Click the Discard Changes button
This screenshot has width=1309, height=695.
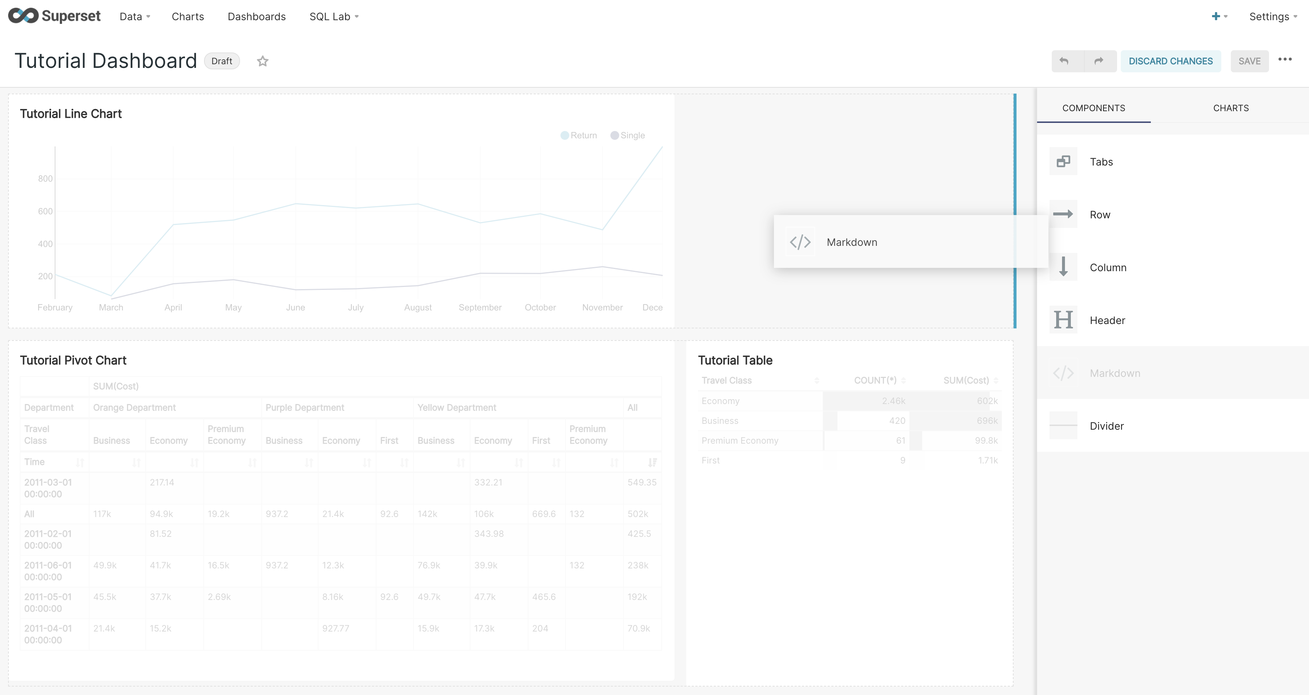coord(1170,61)
